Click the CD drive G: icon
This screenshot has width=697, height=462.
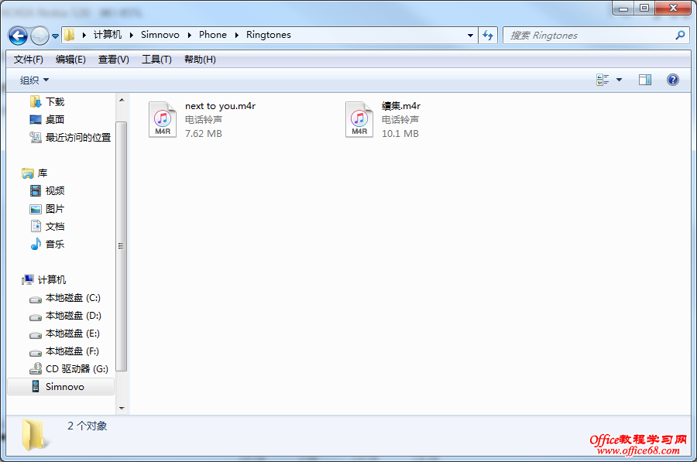(36, 368)
